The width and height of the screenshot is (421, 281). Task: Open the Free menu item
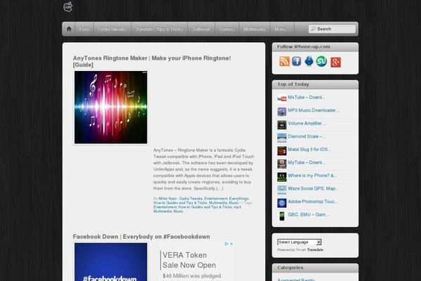tap(84, 29)
